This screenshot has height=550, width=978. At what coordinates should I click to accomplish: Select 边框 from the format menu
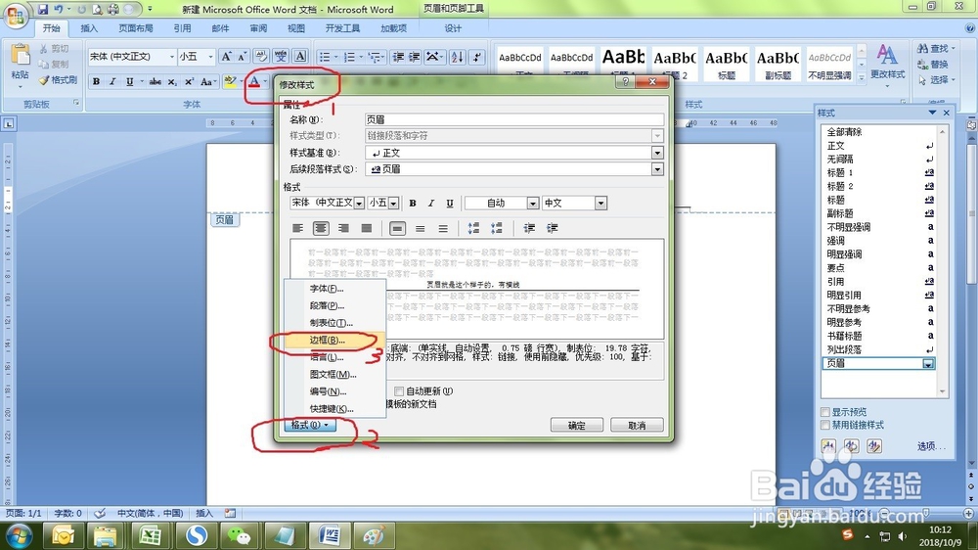point(334,341)
